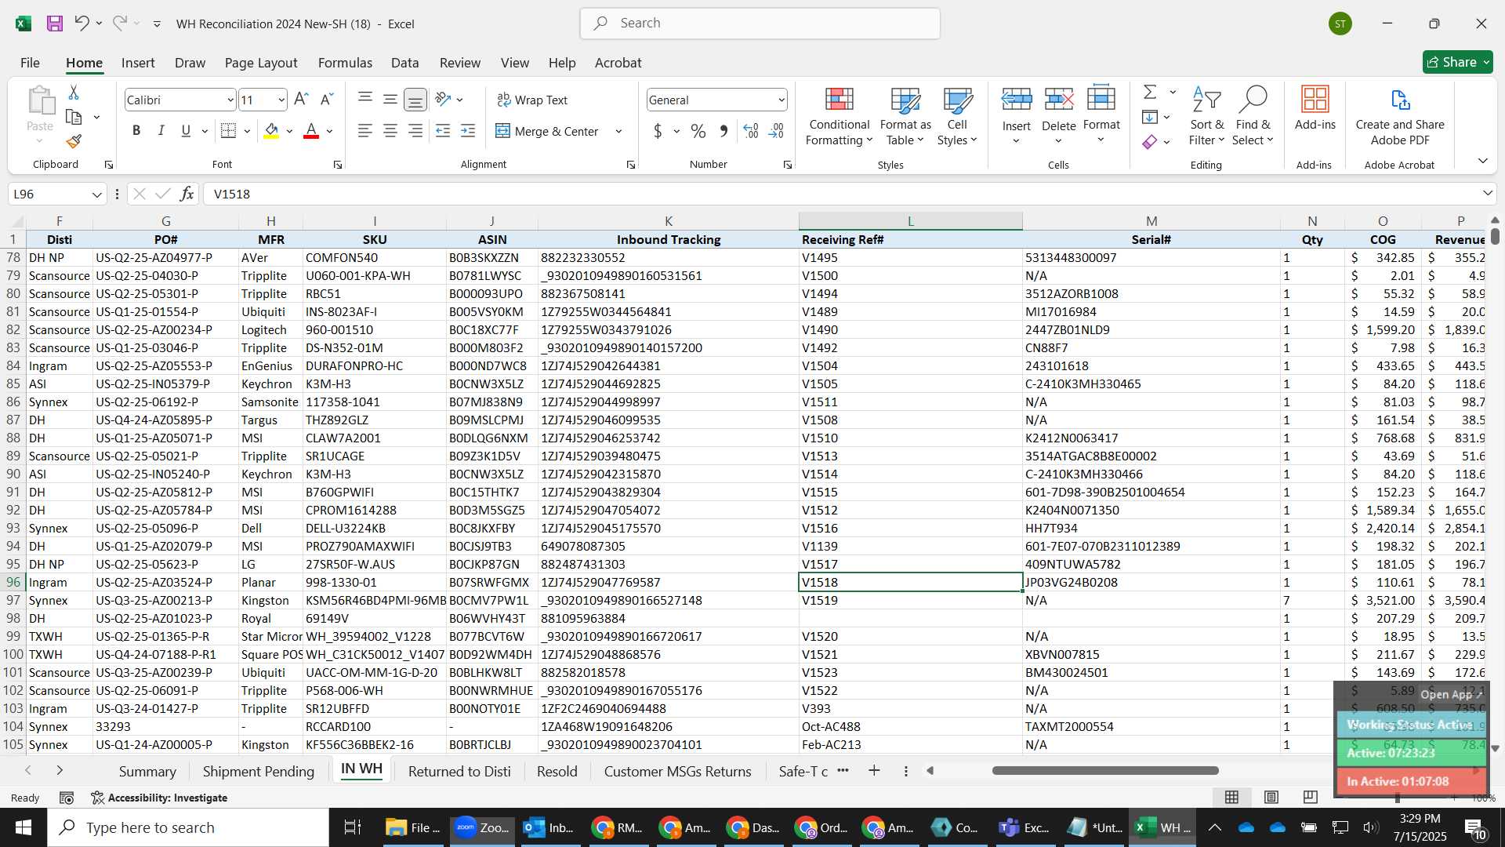Open the font size dropdown
The width and height of the screenshot is (1505, 847).
coord(281,100)
